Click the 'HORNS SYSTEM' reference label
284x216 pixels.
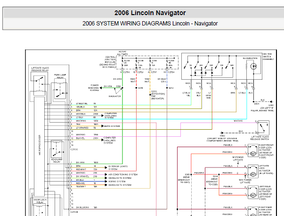click(117, 182)
